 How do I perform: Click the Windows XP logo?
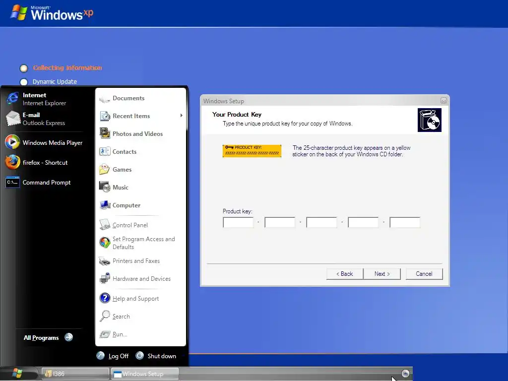pyautogui.click(x=52, y=13)
